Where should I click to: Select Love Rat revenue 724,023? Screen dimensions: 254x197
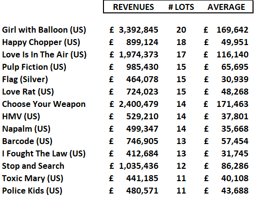click(x=142, y=92)
